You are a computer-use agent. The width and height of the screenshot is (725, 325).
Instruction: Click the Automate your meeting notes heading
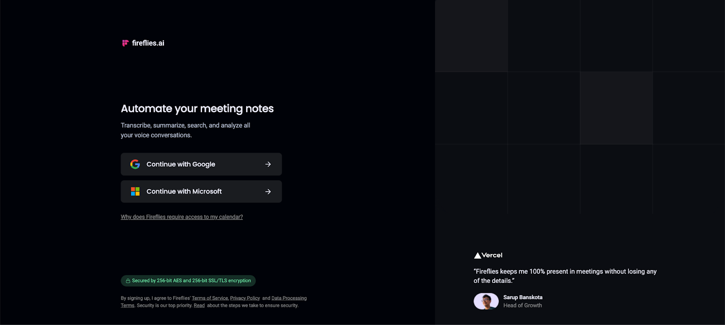point(197,109)
